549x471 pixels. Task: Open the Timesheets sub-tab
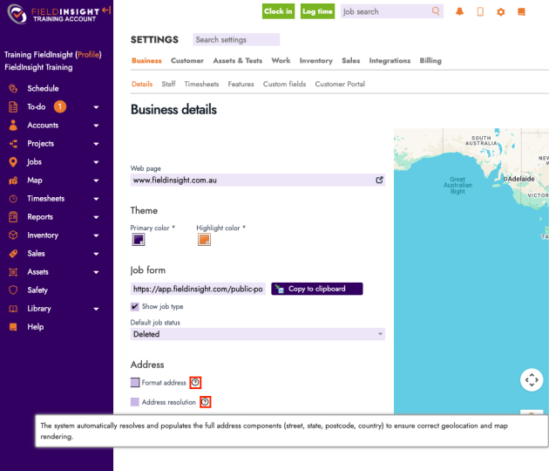click(x=201, y=85)
